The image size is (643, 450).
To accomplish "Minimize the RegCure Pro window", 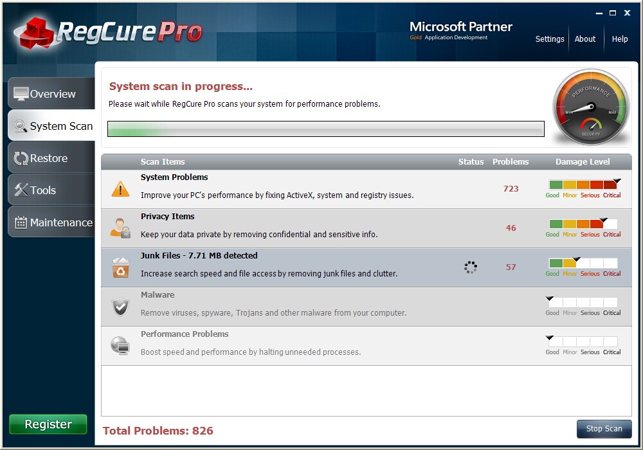I will pyautogui.click(x=599, y=13).
